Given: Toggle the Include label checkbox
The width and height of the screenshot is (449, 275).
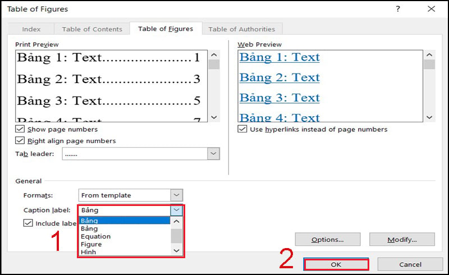Looking at the screenshot, I should (x=28, y=223).
